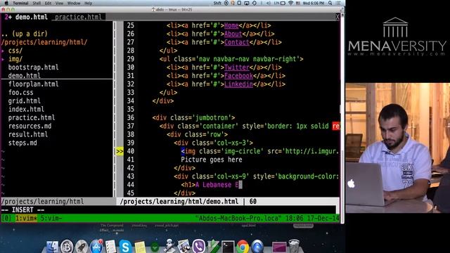
Task: Open the Help menu
Action: click(x=88, y=3)
